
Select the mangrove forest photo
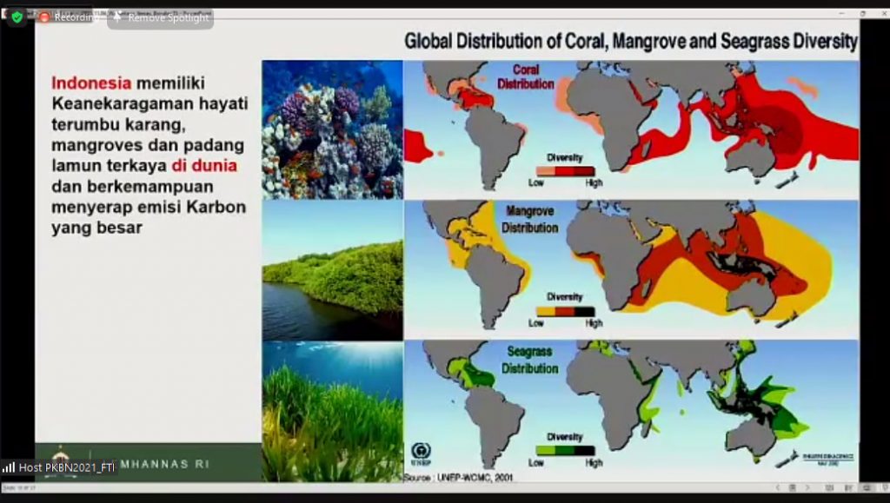tap(332, 269)
